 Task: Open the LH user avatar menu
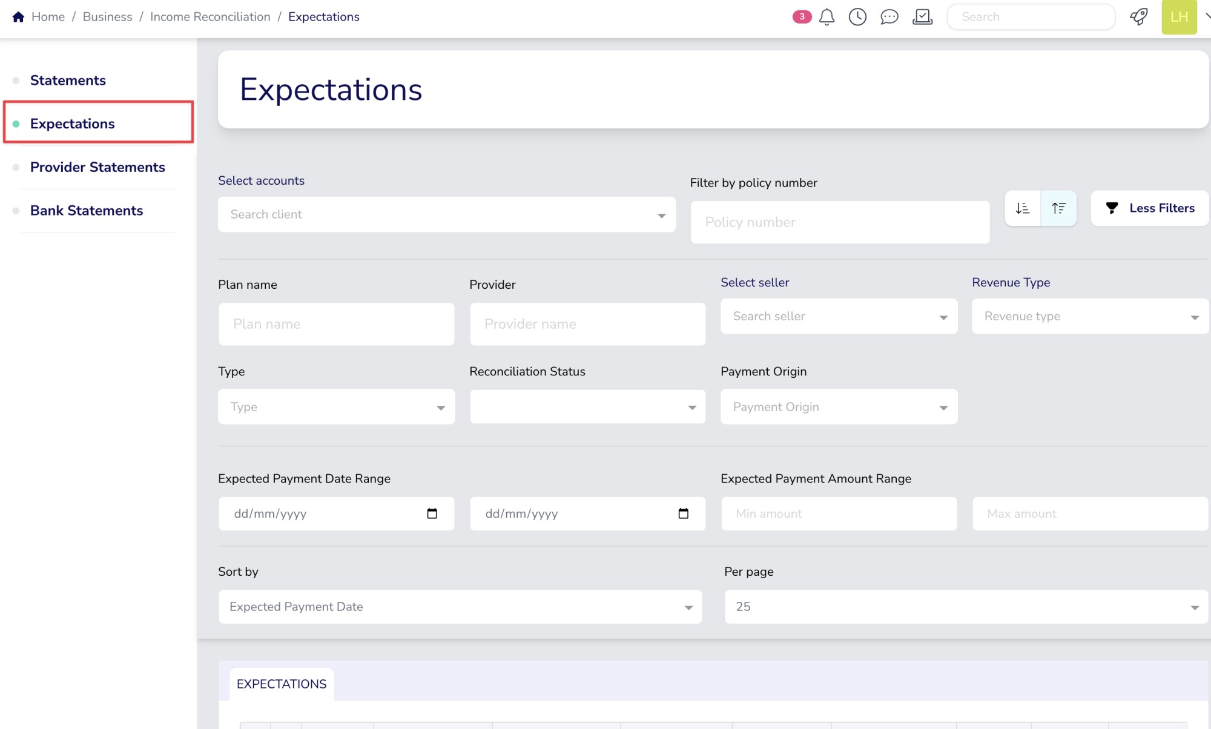(1178, 17)
